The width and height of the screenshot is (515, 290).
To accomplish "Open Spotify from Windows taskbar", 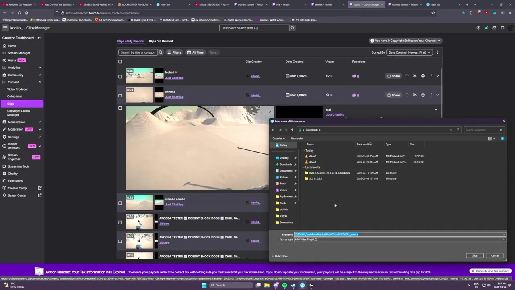I will pos(284,285).
